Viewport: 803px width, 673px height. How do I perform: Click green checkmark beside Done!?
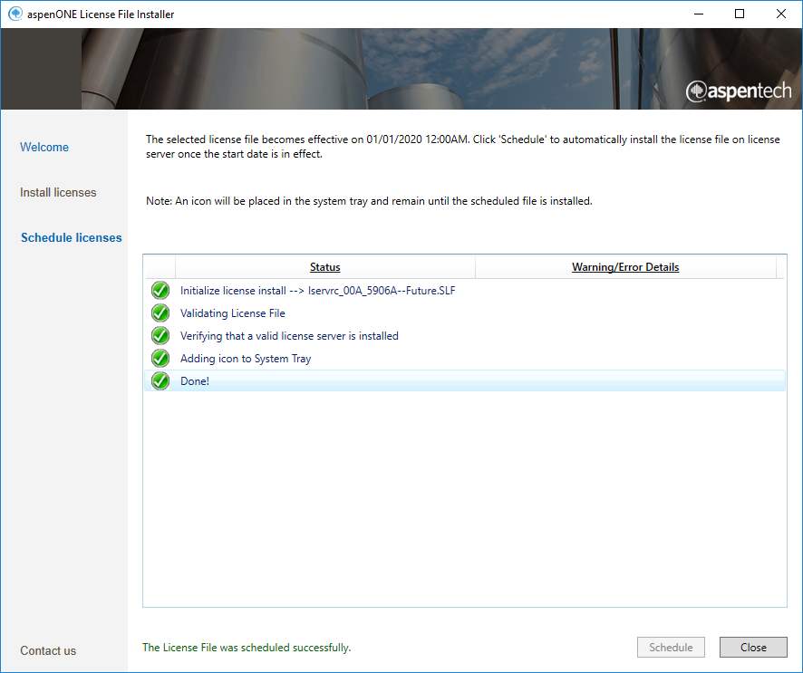160,381
